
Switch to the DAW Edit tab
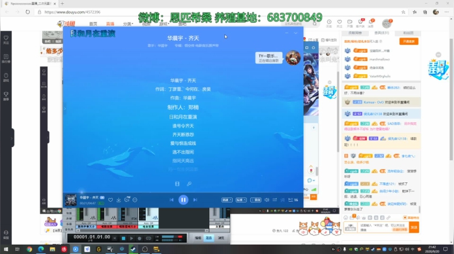coord(198,238)
